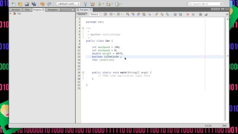The width and height of the screenshot is (238, 134).
Task: Click the editor vertical scrollbar
Action: tap(225, 69)
